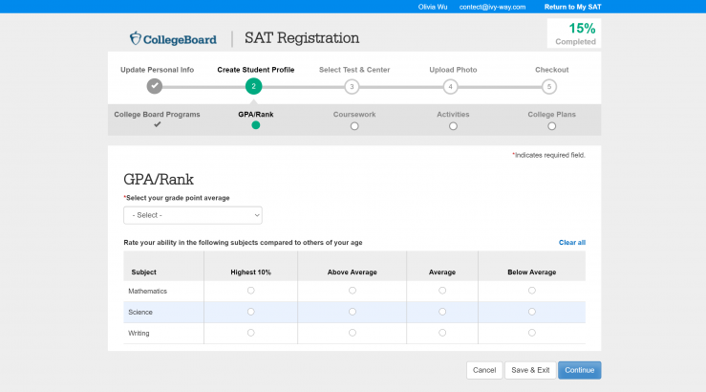Image resolution: width=706 pixels, height=392 pixels.
Task: Click step 5 Checkout circle
Action: coord(548,86)
